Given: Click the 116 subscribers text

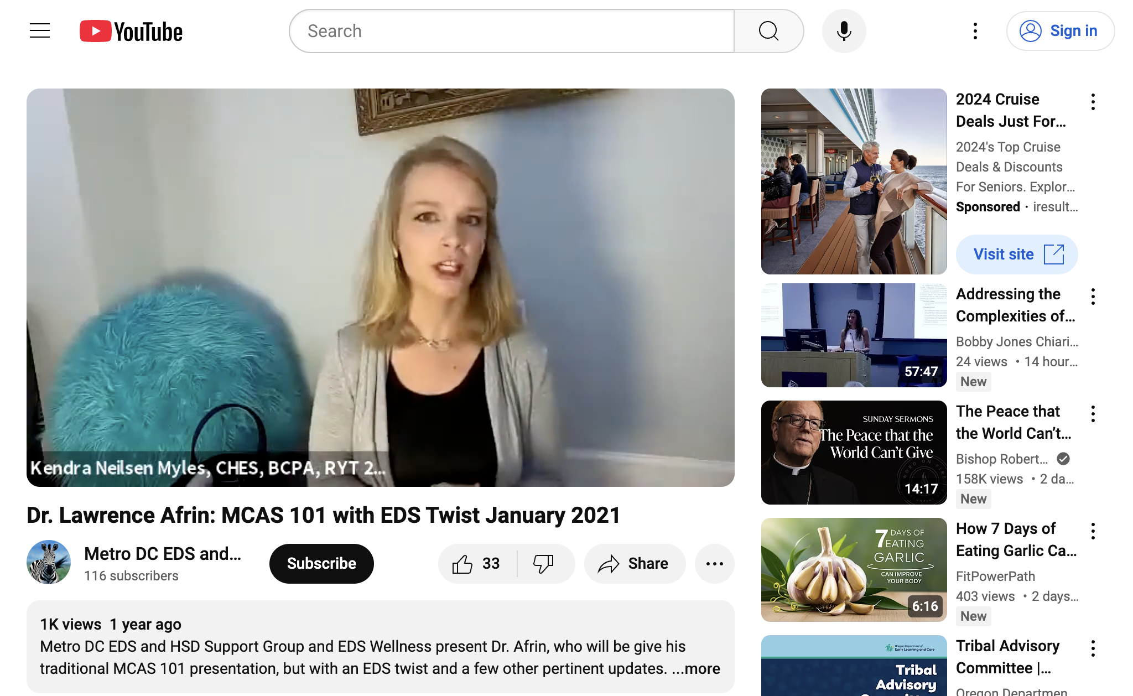Looking at the screenshot, I should click(x=131, y=576).
